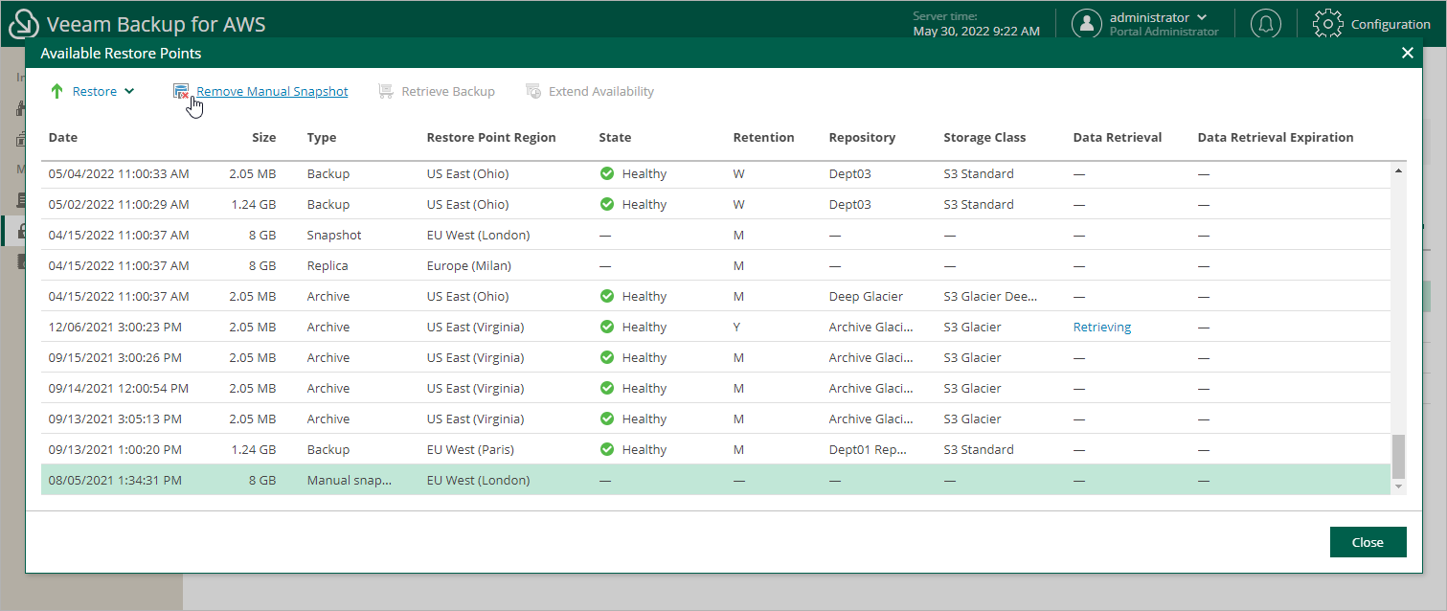Click the Extend Availability toolbar icon
The image size is (1447, 611).
532,90
